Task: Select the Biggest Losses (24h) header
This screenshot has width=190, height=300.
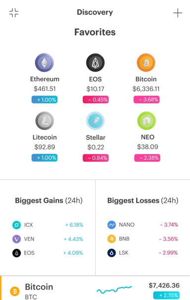Action: coord(143,200)
